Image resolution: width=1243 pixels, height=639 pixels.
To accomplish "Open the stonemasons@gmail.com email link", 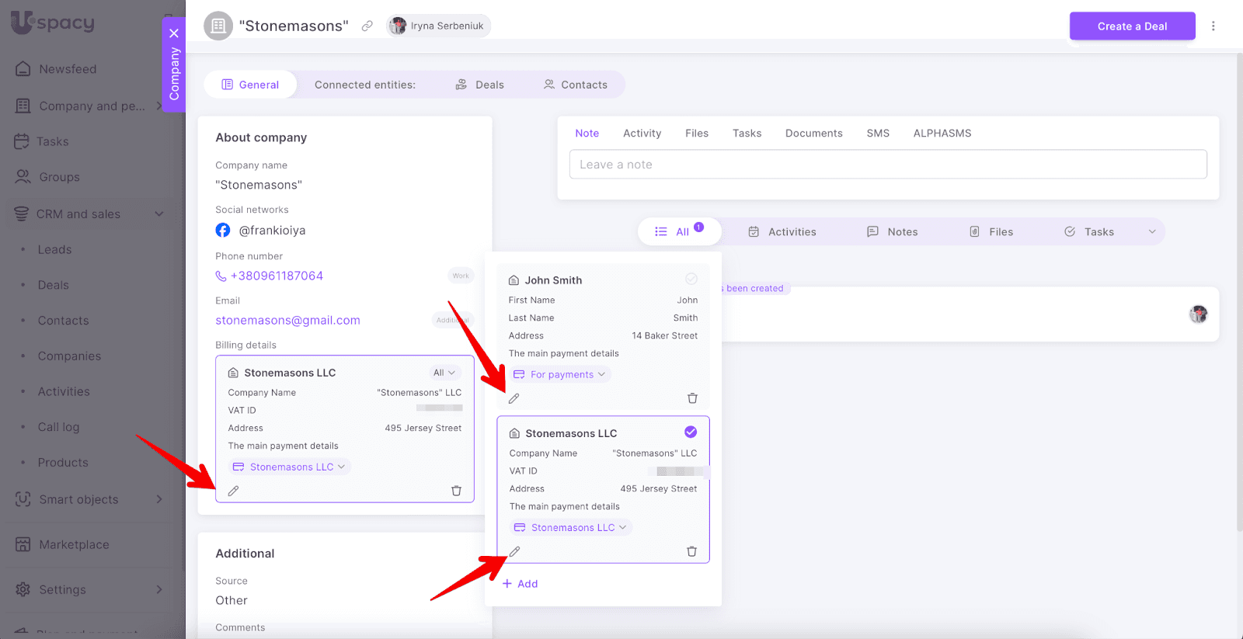I will [287, 321].
